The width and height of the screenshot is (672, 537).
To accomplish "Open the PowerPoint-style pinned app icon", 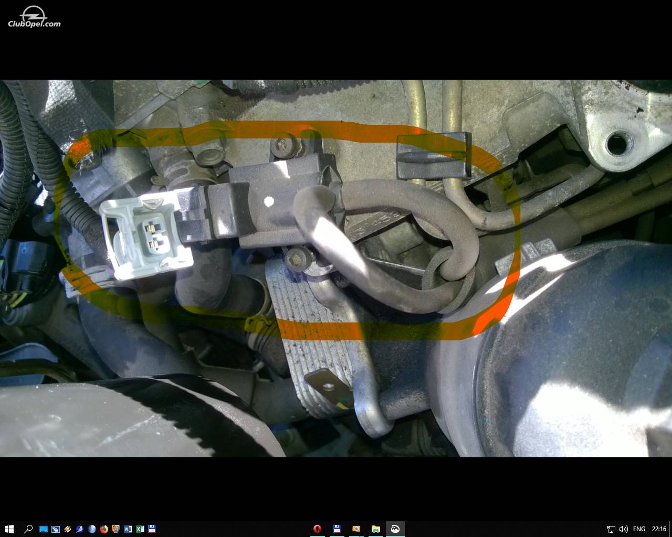I will click(116, 529).
